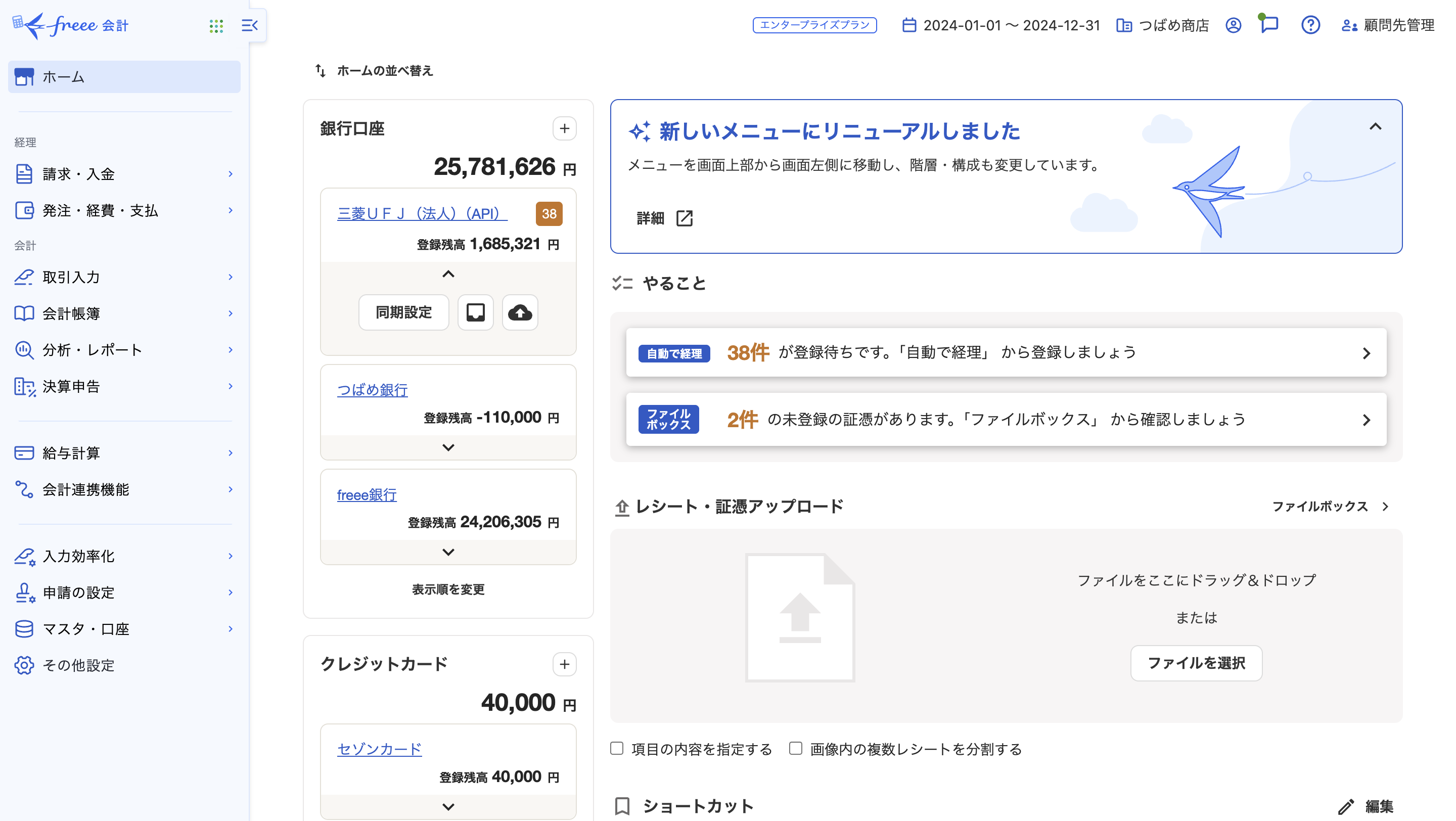Expand the つばめ銀行 account details

pos(448,447)
